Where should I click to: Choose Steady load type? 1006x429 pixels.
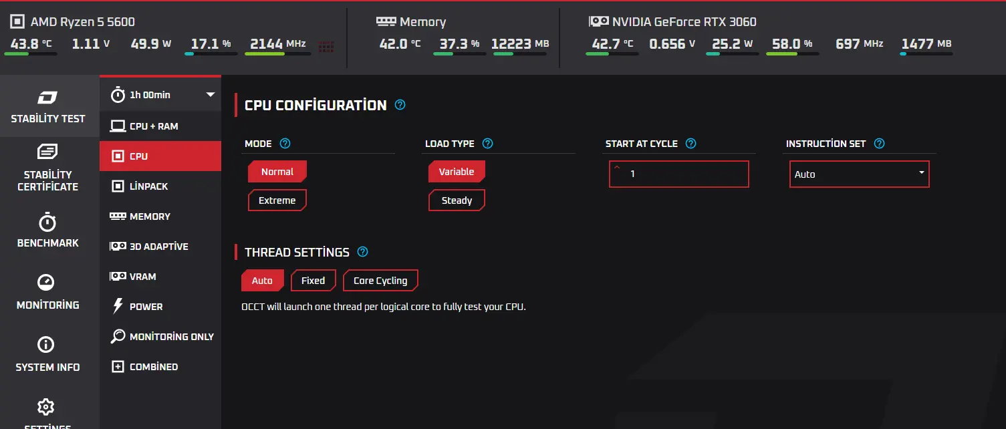(457, 200)
